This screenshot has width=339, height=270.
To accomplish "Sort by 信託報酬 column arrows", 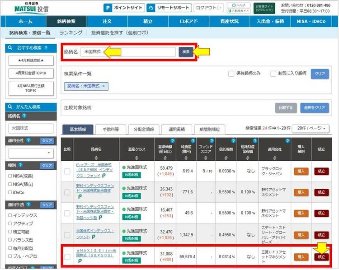I will tap(226, 158).
